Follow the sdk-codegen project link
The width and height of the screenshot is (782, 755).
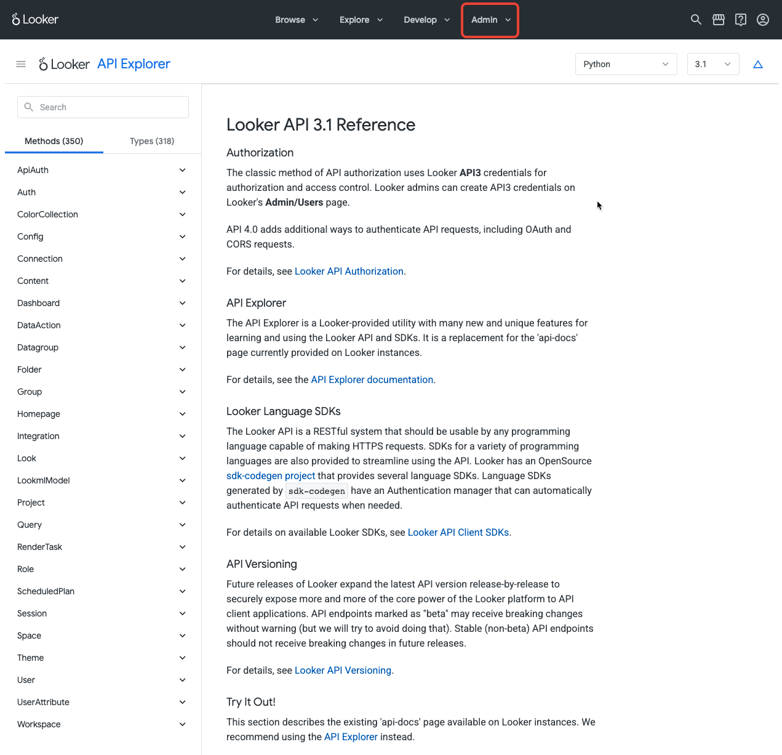click(x=271, y=475)
